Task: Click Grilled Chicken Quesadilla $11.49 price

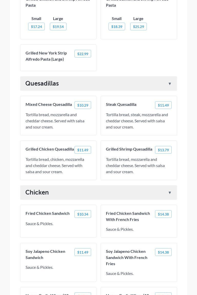Action: click(83, 150)
